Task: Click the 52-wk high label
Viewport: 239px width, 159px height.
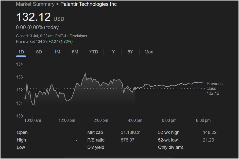Action: [169, 132]
